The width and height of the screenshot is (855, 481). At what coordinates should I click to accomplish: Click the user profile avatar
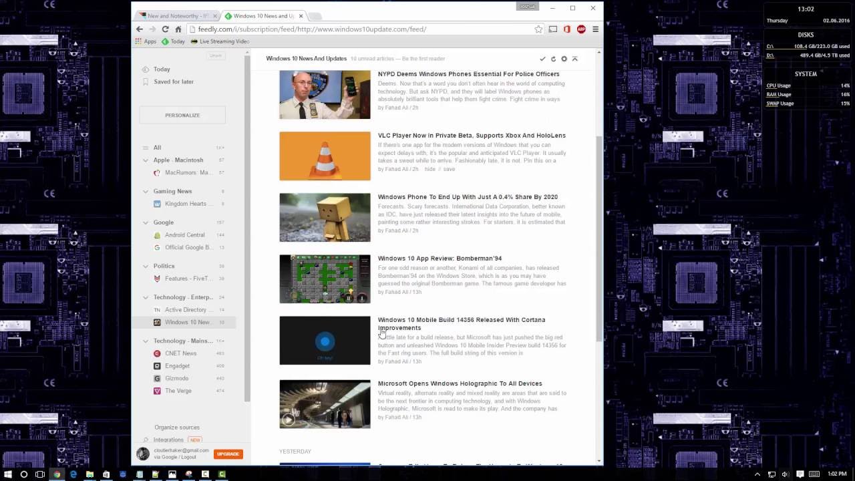tap(143, 454)
